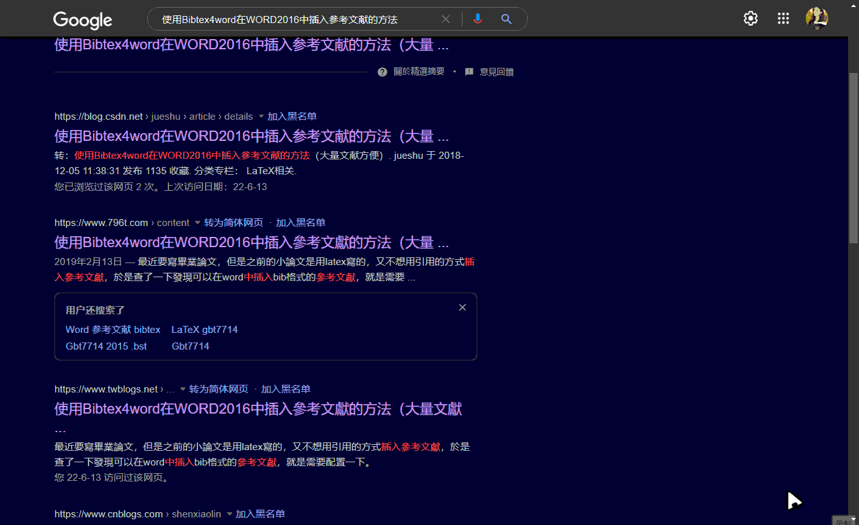Start voice search with the microphone icon
This screenshot has height=525, width=859.
pyautogui.click(x=477, y=19)
